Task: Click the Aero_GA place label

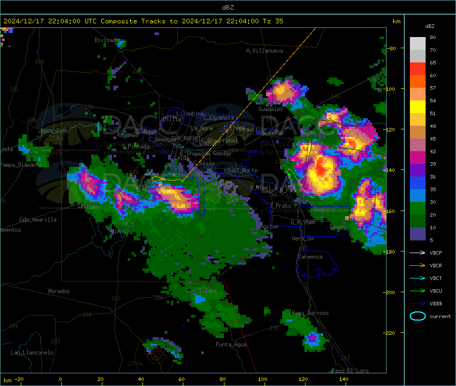Action: [x=302, y=238]
